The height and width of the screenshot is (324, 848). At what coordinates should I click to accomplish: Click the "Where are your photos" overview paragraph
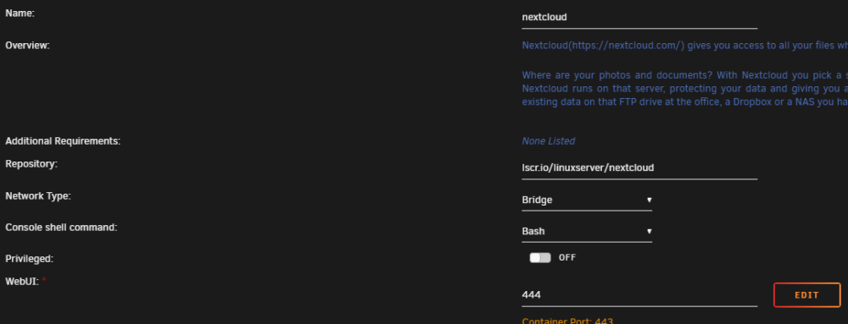[684, 89]
